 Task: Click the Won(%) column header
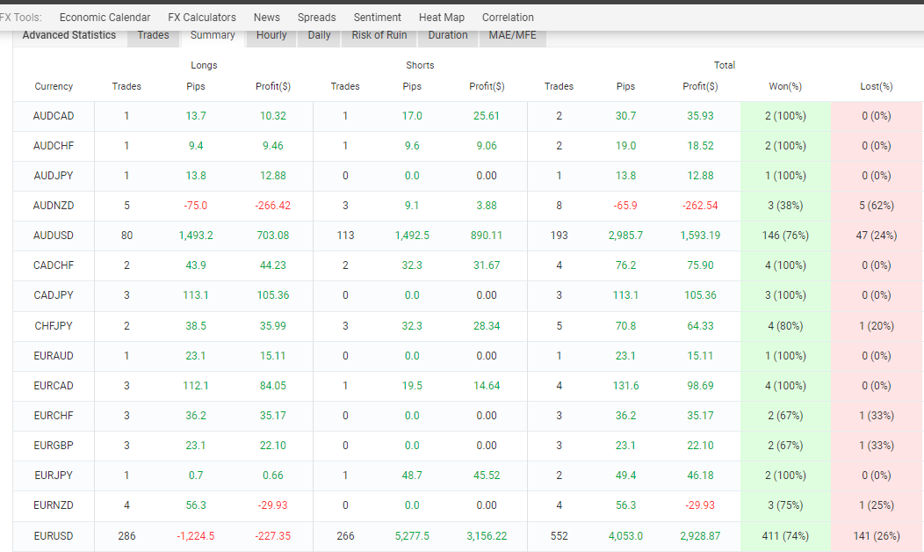pyautogui.click(x=785, y=86)
